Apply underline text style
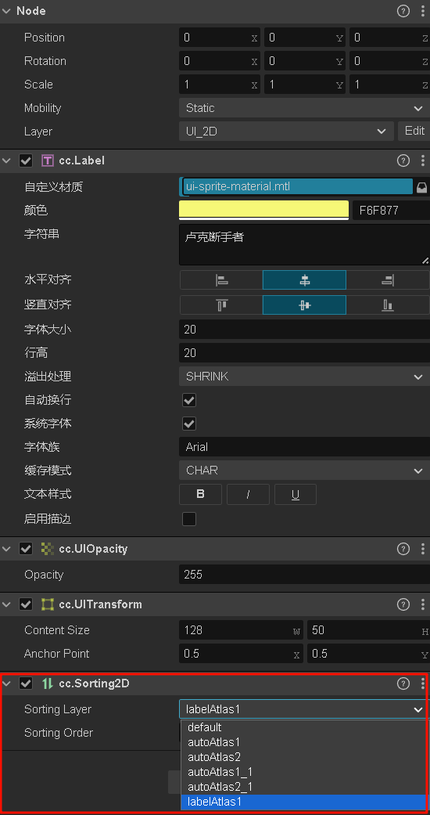This screenshot has width=430, height=815. 295,494
